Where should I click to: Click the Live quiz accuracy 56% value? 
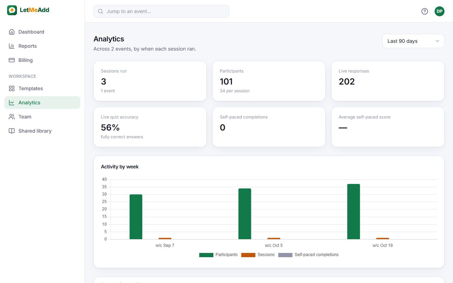[110, 128]
